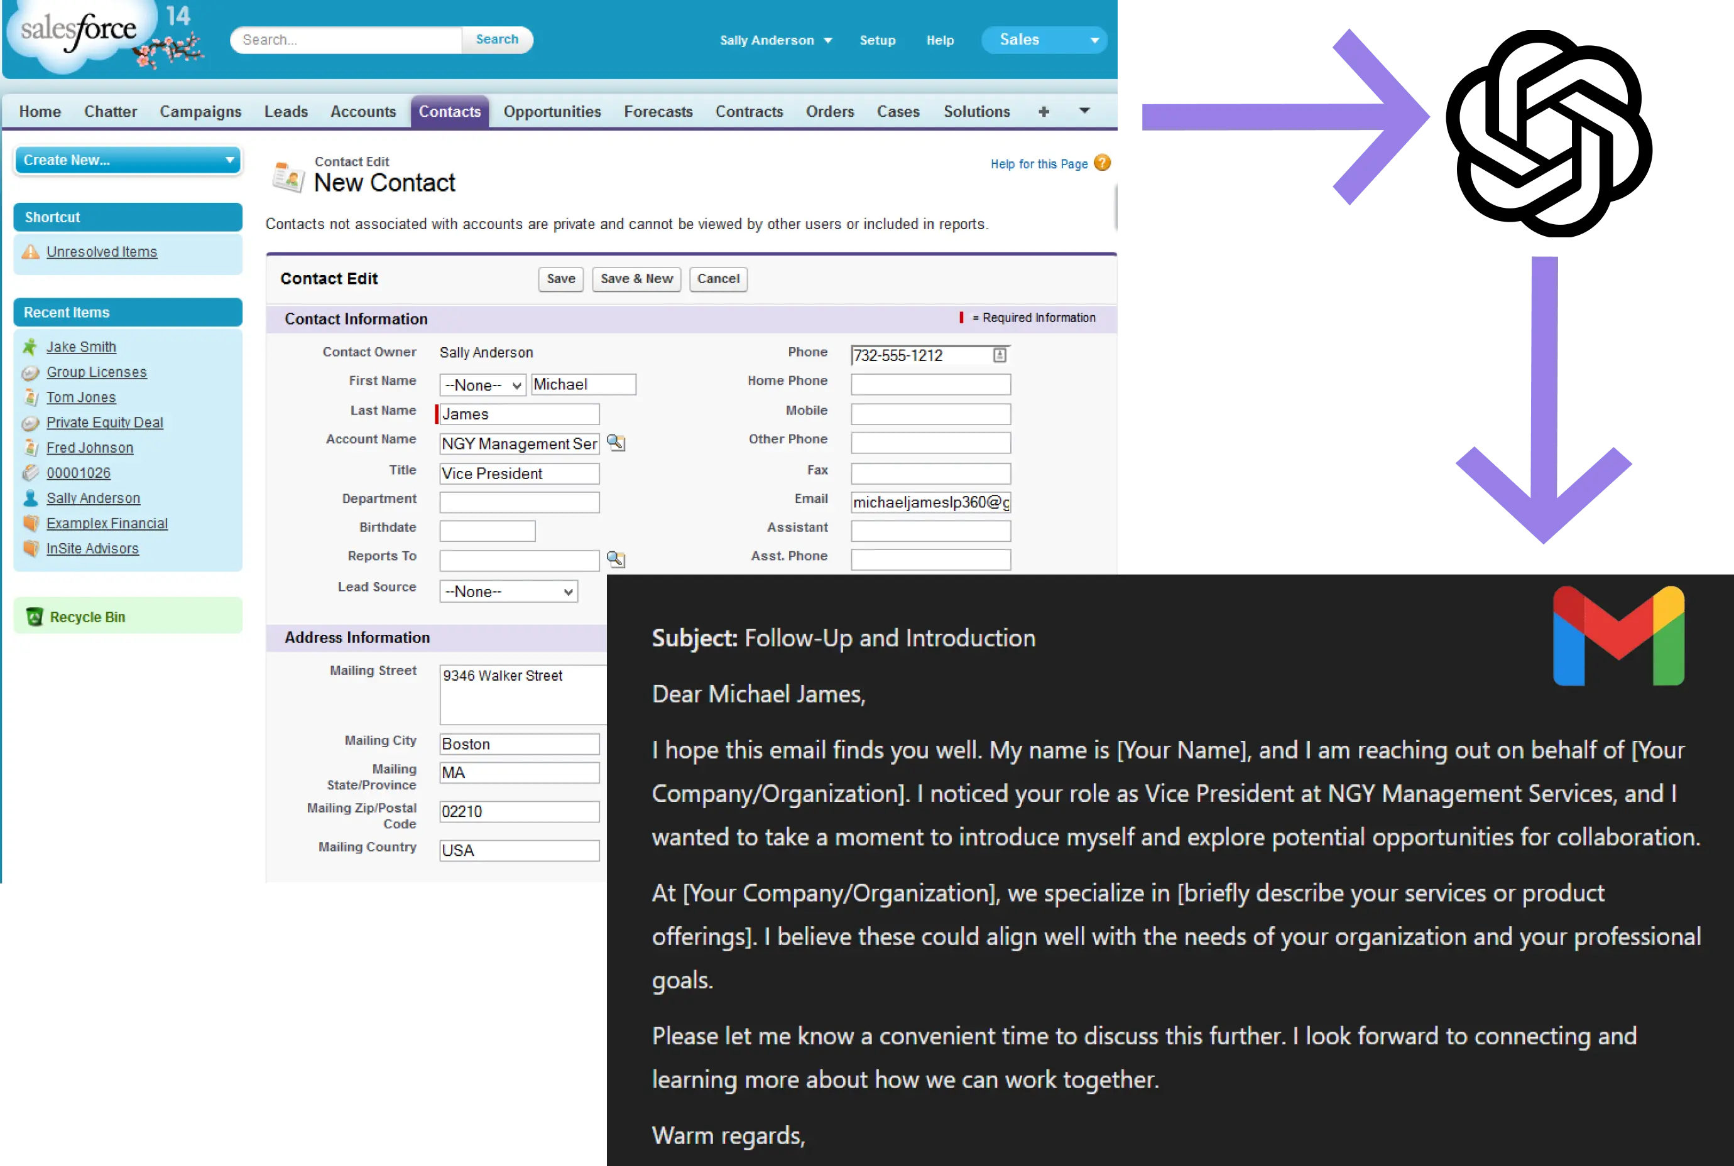1734x1166 pixels.
Task: Open the Opportunities tab
Action: (552, 112)
